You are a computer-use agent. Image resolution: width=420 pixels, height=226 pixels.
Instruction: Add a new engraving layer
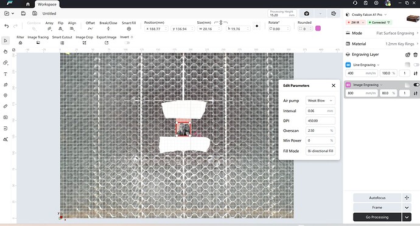tap(407, 55)
